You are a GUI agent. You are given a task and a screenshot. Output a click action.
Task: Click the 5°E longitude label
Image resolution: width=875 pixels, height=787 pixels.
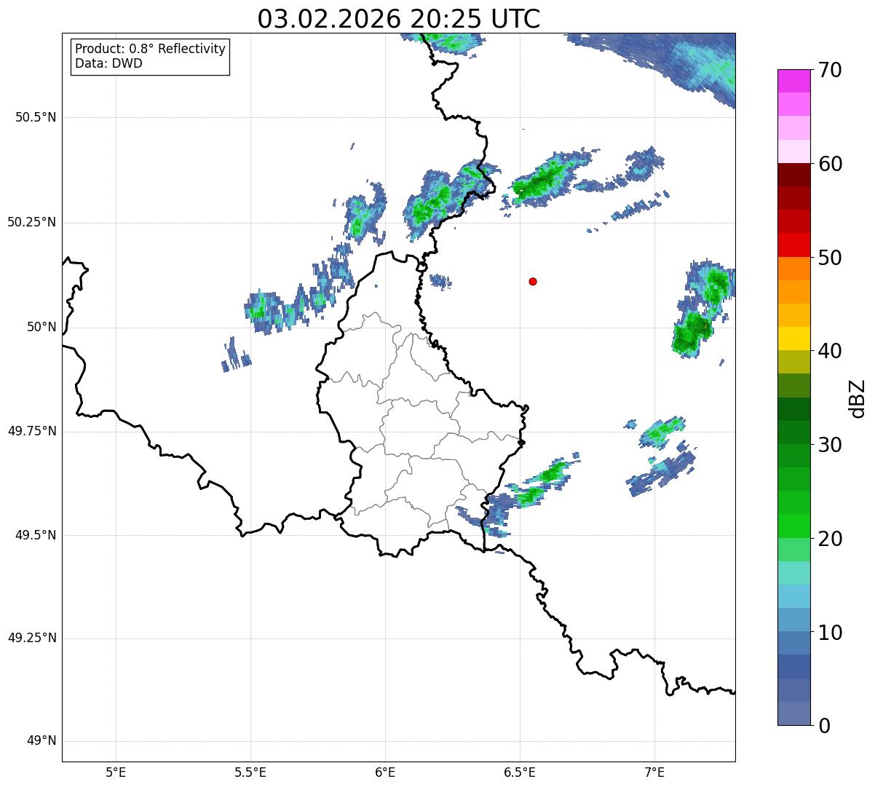pyautogui.click(x=116, y=772)
